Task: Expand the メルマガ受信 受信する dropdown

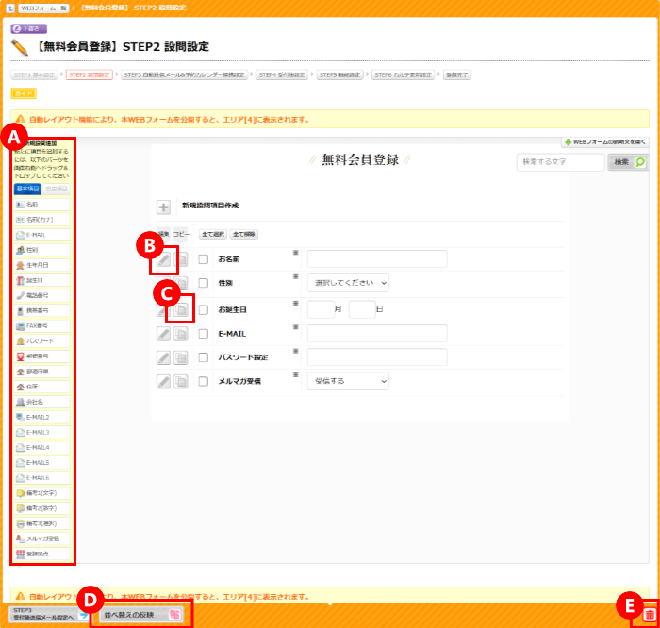Action: pos(347,381)
